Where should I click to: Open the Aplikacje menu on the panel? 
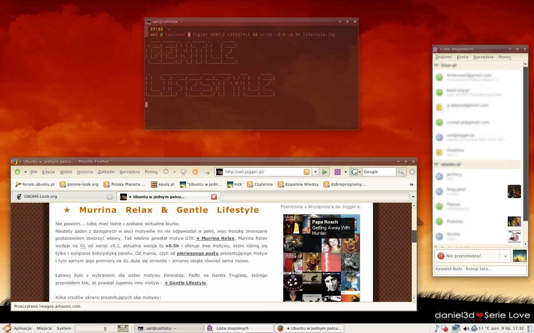click(23, 328)
